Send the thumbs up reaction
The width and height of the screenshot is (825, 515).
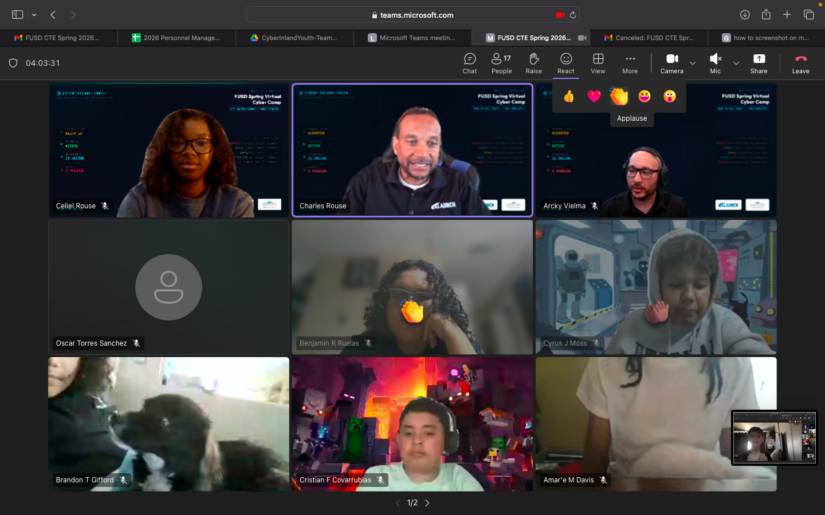568,96
